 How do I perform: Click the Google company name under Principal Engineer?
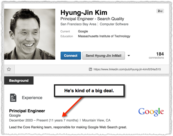pyautogui.click(x=15, y=115)
